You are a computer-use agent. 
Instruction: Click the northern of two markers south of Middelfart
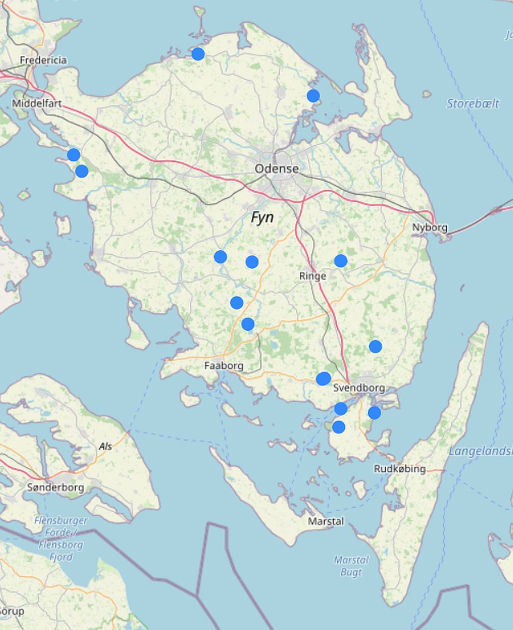tap(73, 155)
